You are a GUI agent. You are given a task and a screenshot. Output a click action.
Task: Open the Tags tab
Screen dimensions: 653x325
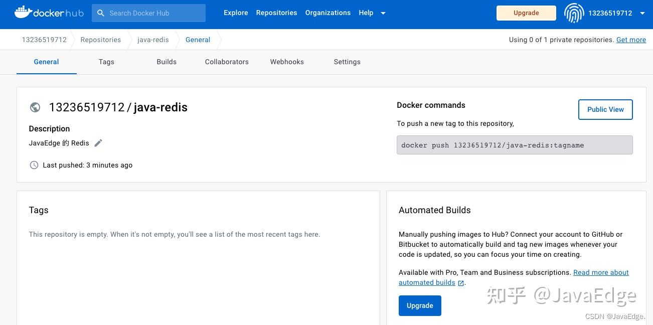[106, 62]
